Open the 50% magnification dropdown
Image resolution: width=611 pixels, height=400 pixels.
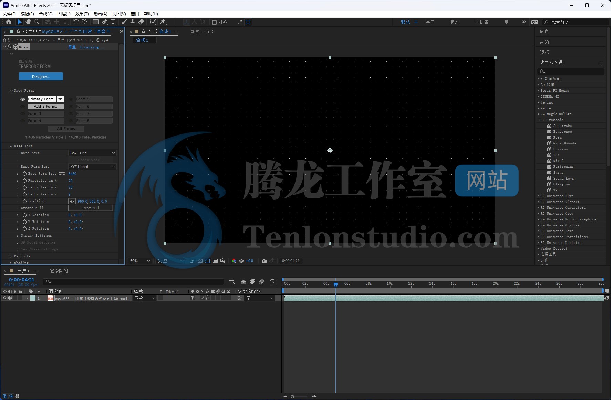click(x=139, y=261)
